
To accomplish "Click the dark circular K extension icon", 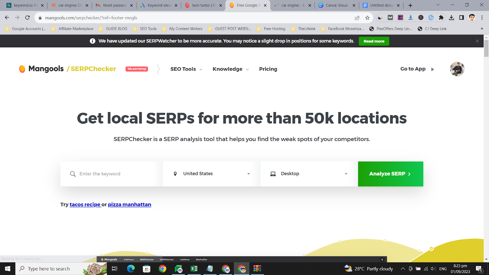I will click(421, 18).
